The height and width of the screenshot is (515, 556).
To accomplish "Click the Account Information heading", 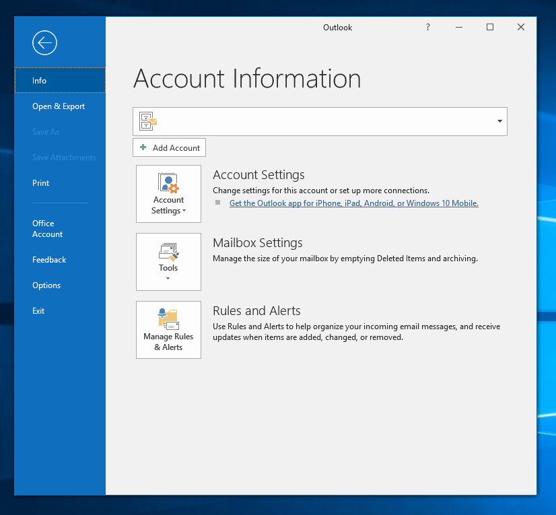I will point(247,78).
